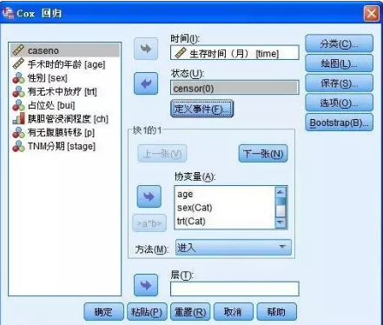This screenshot has height=325, width=383.
Task: Click the ordinal bar icon next to 胰胆管浸润程度
Action: (18, 118)
